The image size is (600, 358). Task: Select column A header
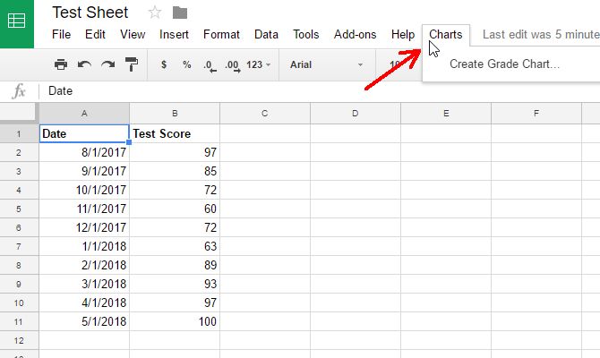click(x=84, y=113)
